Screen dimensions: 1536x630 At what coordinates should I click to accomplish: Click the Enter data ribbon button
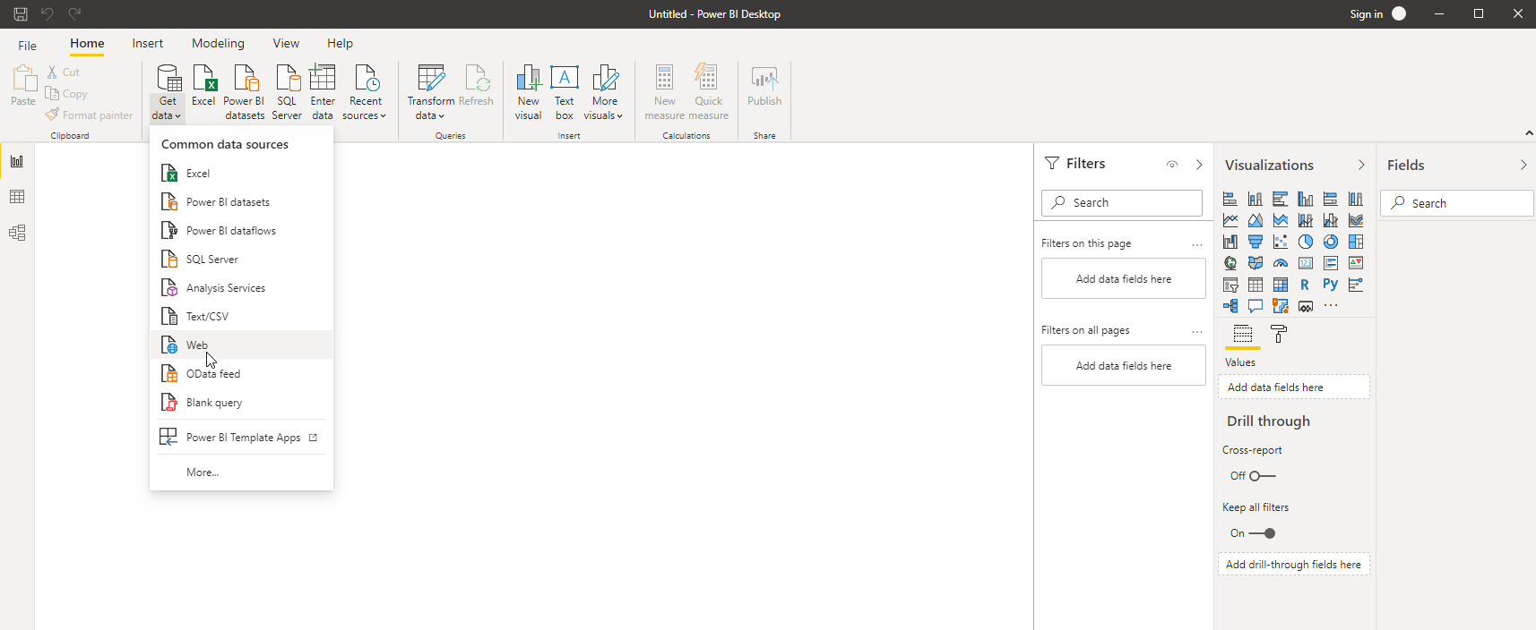pyautogui.click(x=323, y=92)
